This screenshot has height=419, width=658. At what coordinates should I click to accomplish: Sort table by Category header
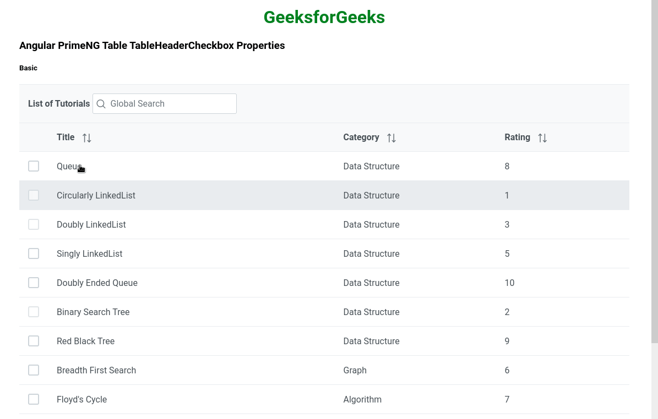[361, 137]
